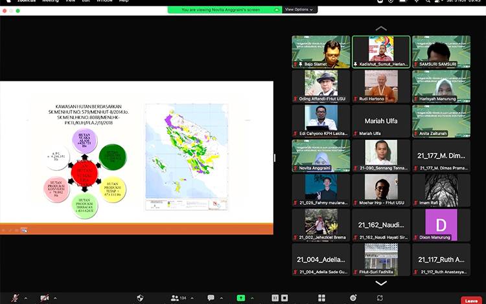Screen dimensions: 486x304
Task: Select the 21_117_Ruth Anastasya tile
Action: (441, 259)
